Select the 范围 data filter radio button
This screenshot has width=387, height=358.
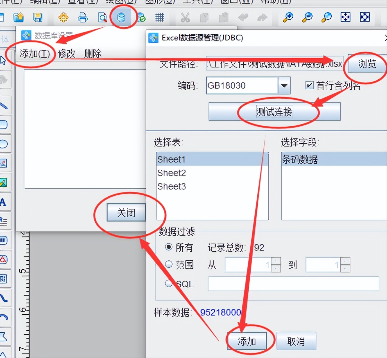168,264
